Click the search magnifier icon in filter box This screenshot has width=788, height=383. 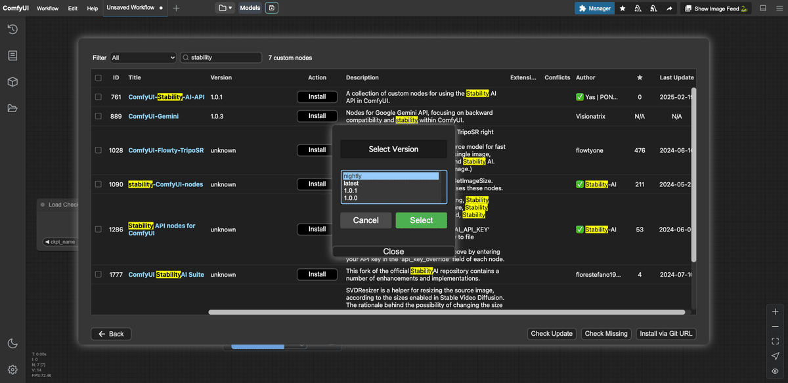click(186, 58)
